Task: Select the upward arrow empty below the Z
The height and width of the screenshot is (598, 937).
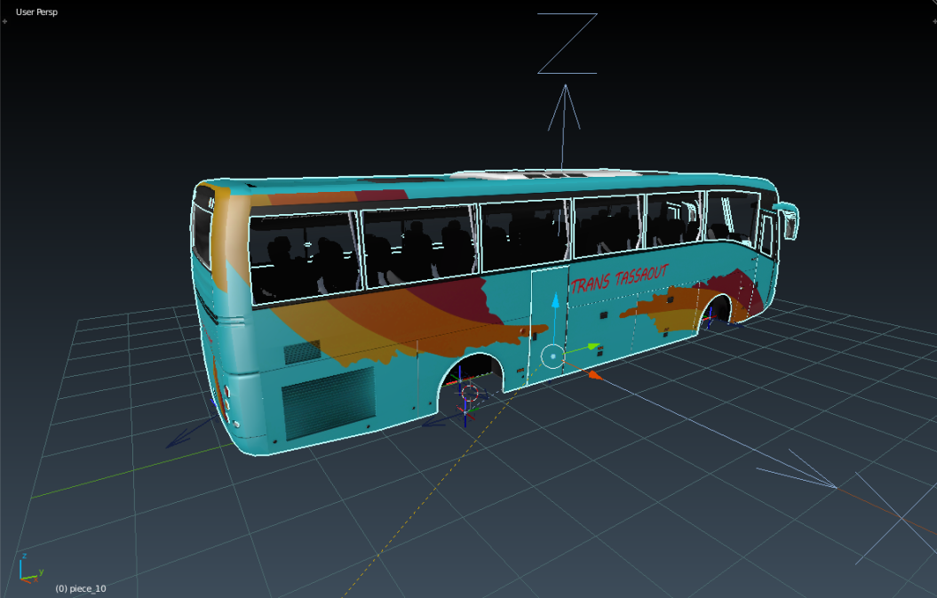Action: (563, 125)
